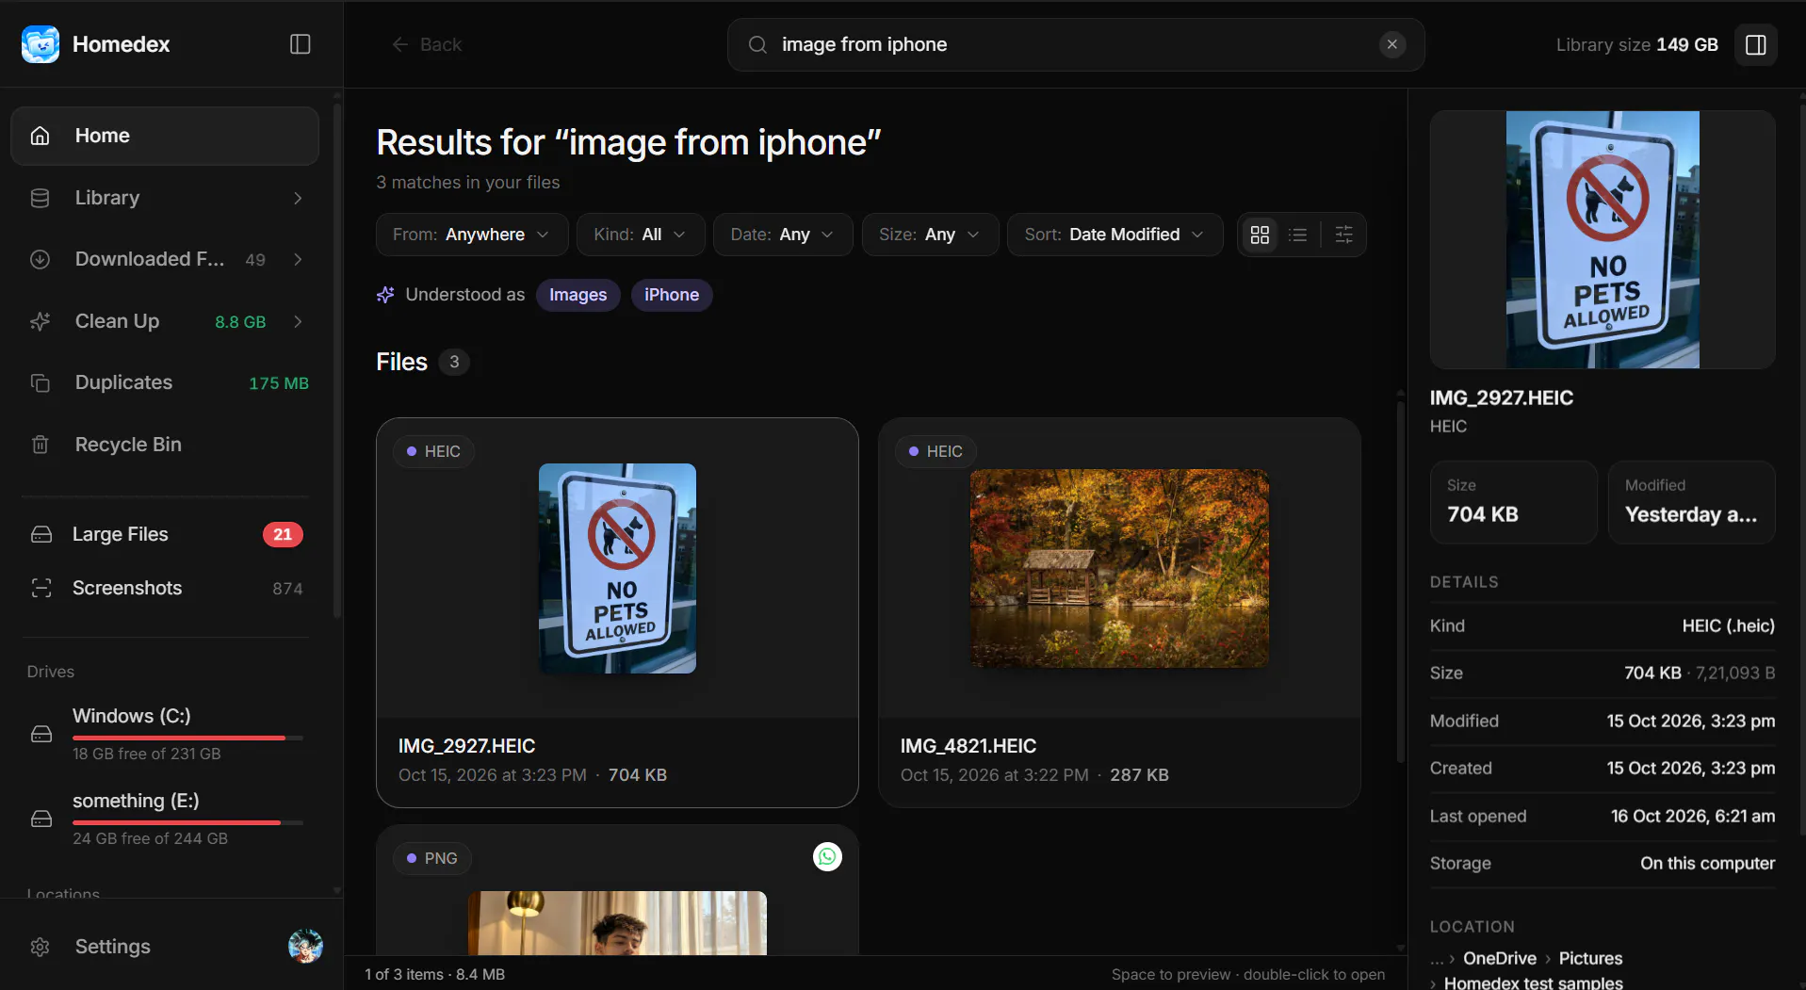1806x990 pixels.
Task: Open the Library section
Action: tap(165, 198)
